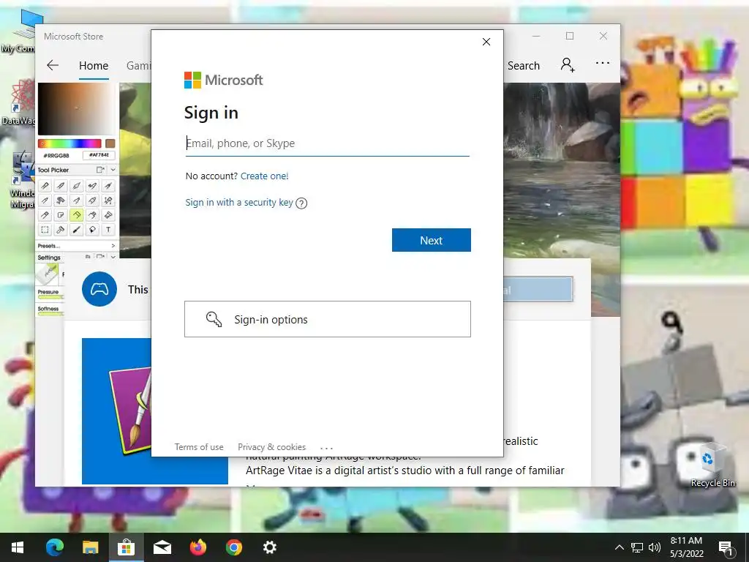This screenshot has height=562, width=749.
Task: Click the rainbow hue slider bar
Action: click(x=69, y=143)
